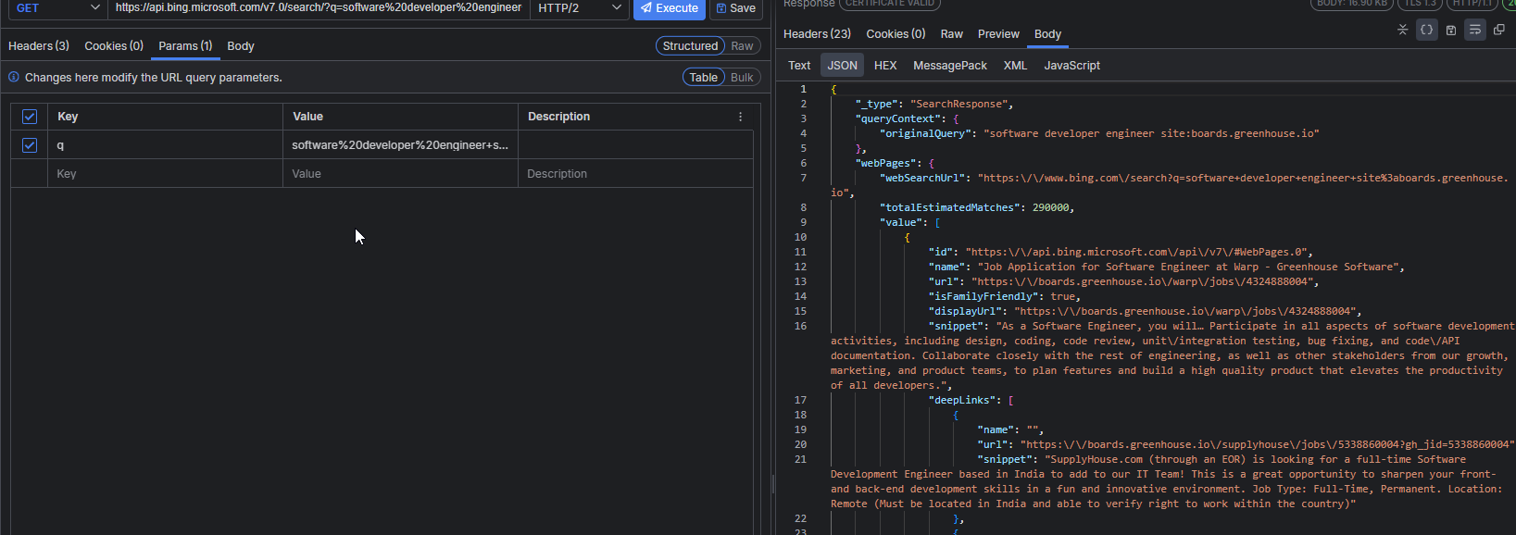Open response Preview tab
The image size is (1516, 535).
click(x=998, y=33)
